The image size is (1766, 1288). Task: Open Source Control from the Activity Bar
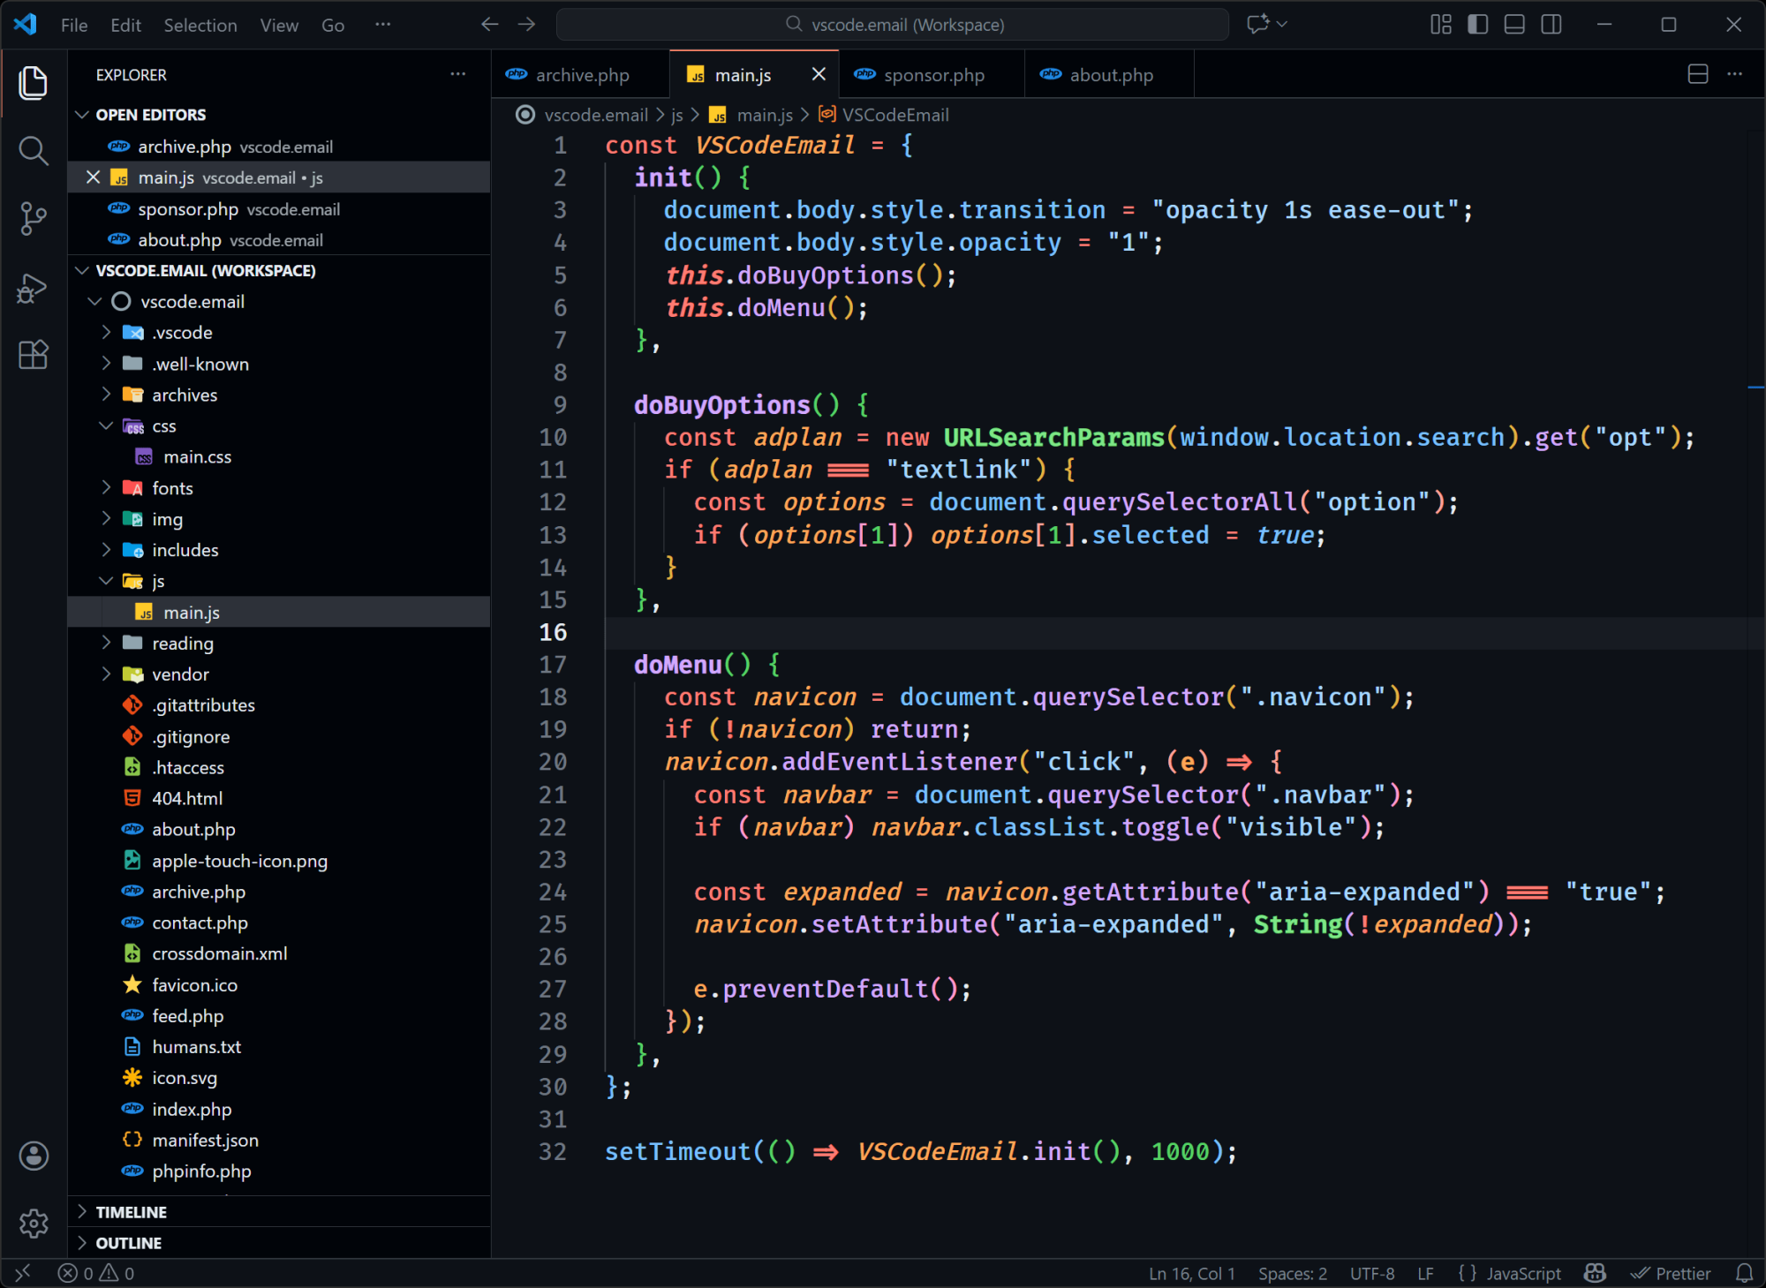(33, 218)
